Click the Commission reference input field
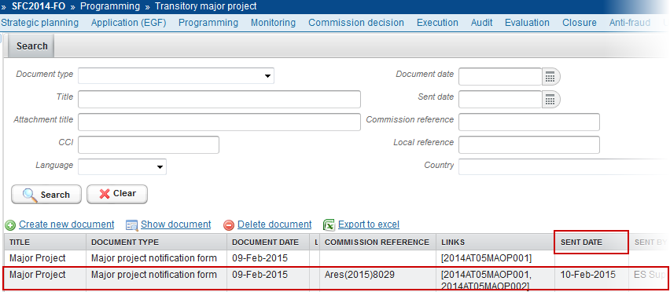 pos(529,122)
